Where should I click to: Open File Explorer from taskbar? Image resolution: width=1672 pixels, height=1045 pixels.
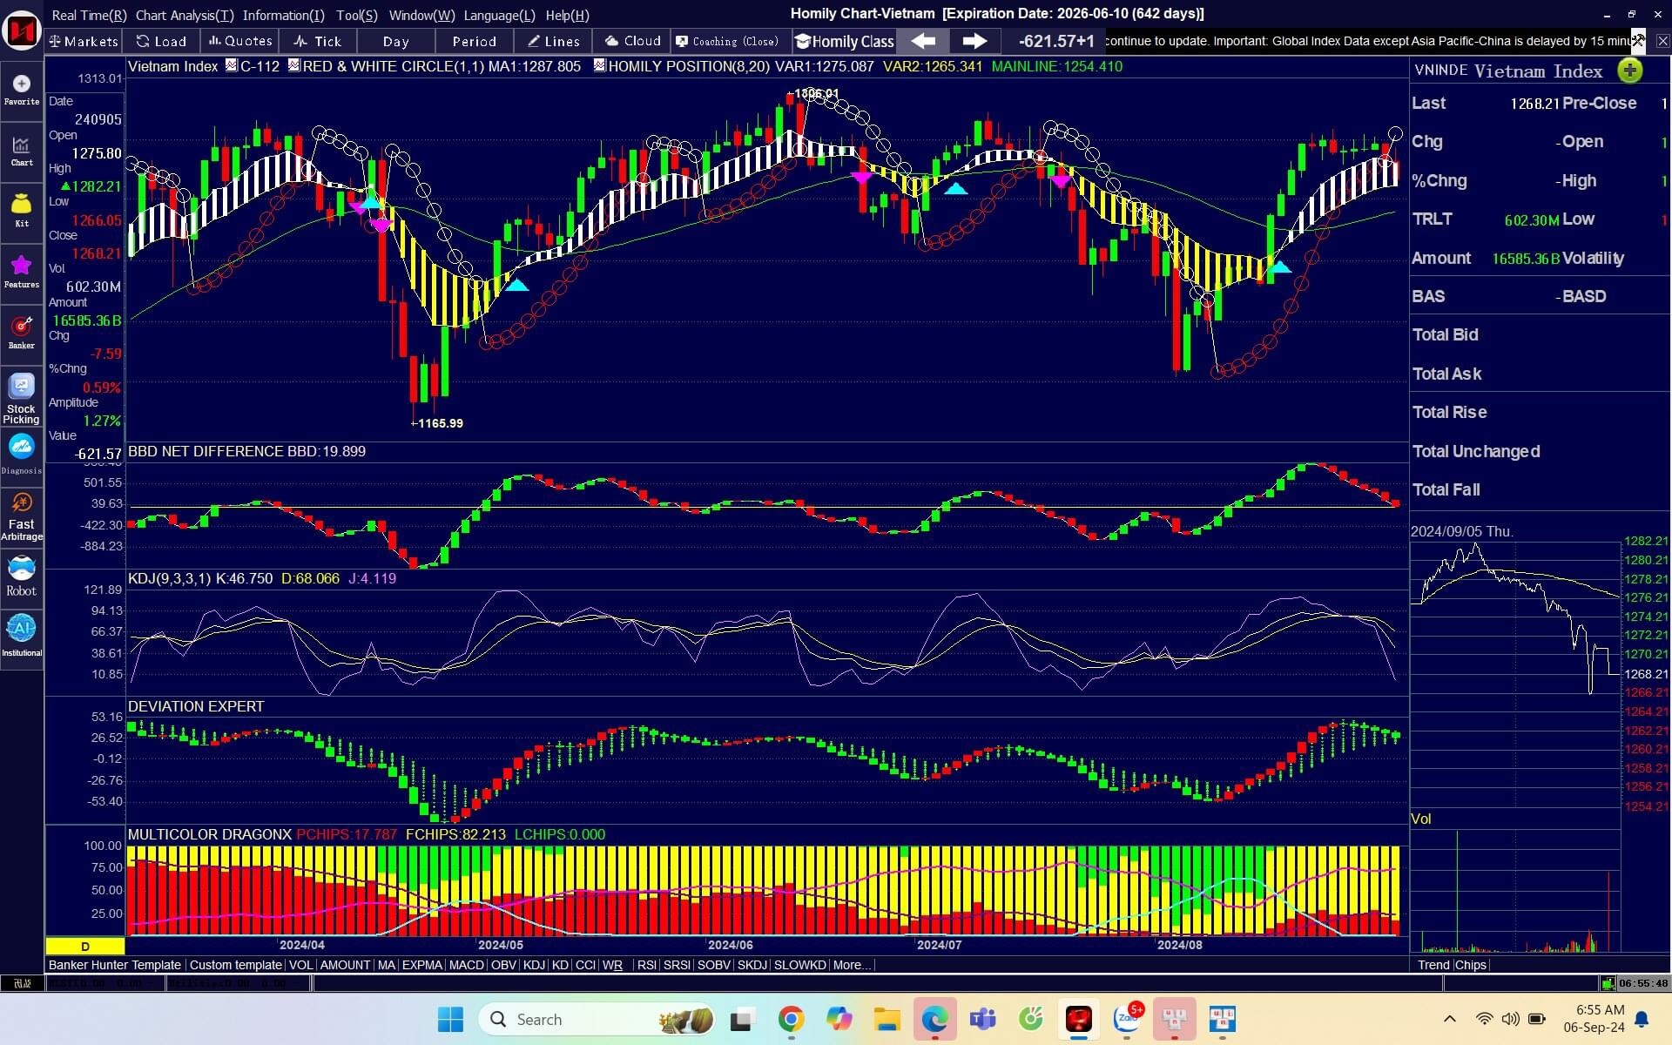tap(887, 1019)
